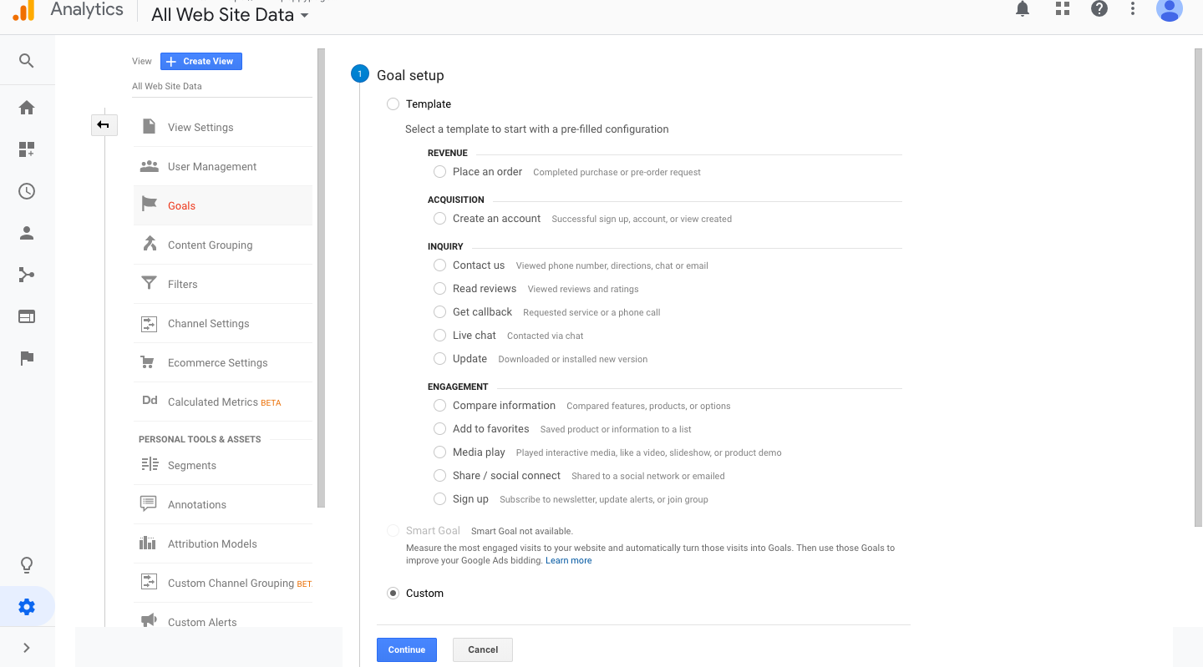Click the search magnifier in sidebar

[x=27, y=61]
